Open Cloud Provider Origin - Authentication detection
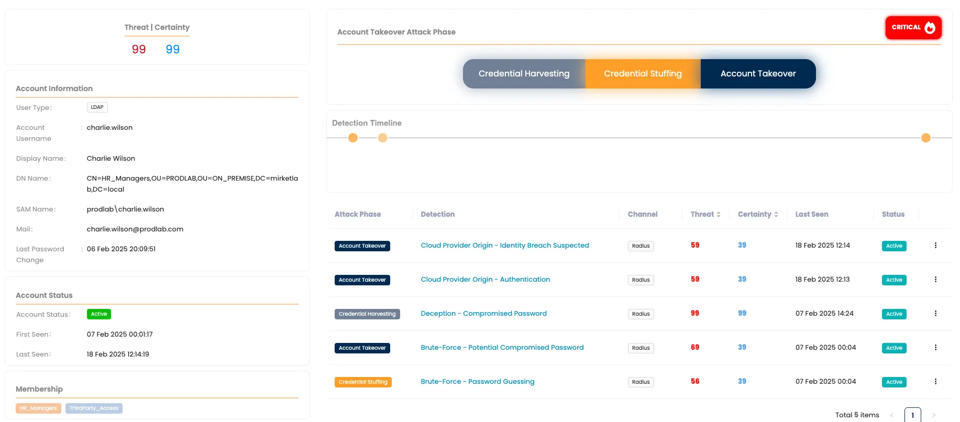 [485, 280]
